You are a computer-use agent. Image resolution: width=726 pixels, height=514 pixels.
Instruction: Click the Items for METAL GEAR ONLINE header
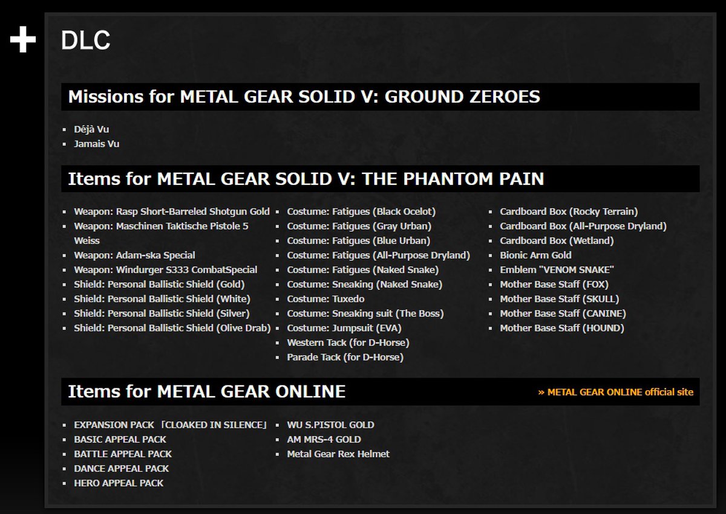[x=206, y=391]
